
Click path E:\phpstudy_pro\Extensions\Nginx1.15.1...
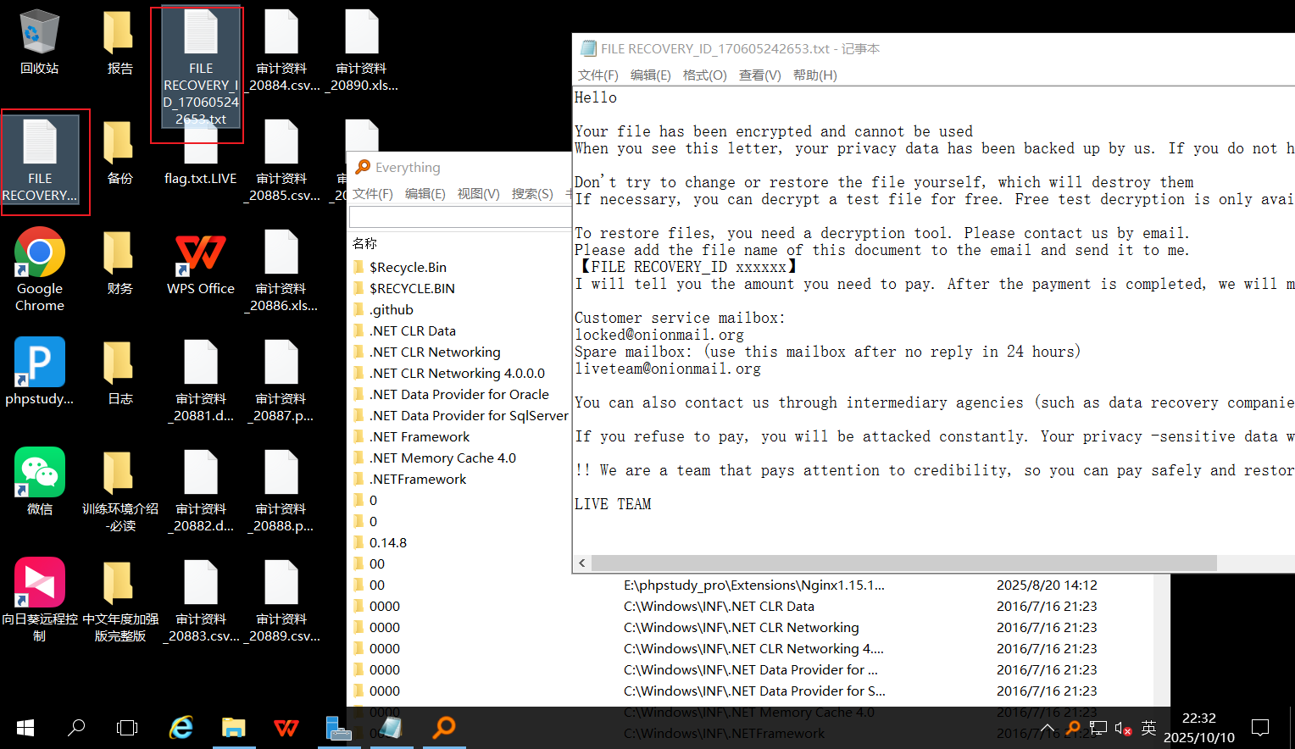pos(754,585)
